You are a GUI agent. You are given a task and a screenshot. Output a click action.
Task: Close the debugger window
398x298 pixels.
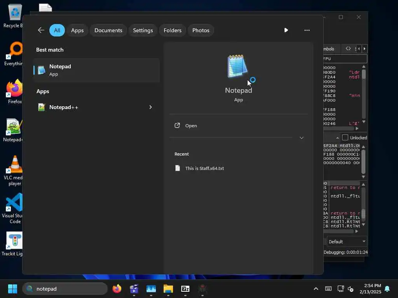pos(359,17)
